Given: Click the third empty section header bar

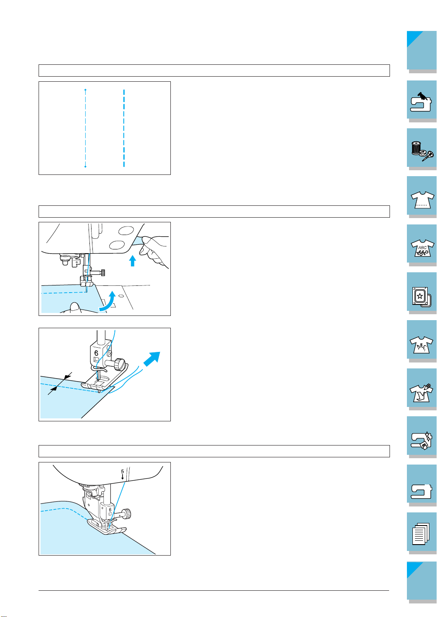Looking at the screenshot, I should [x=214, y=451].
